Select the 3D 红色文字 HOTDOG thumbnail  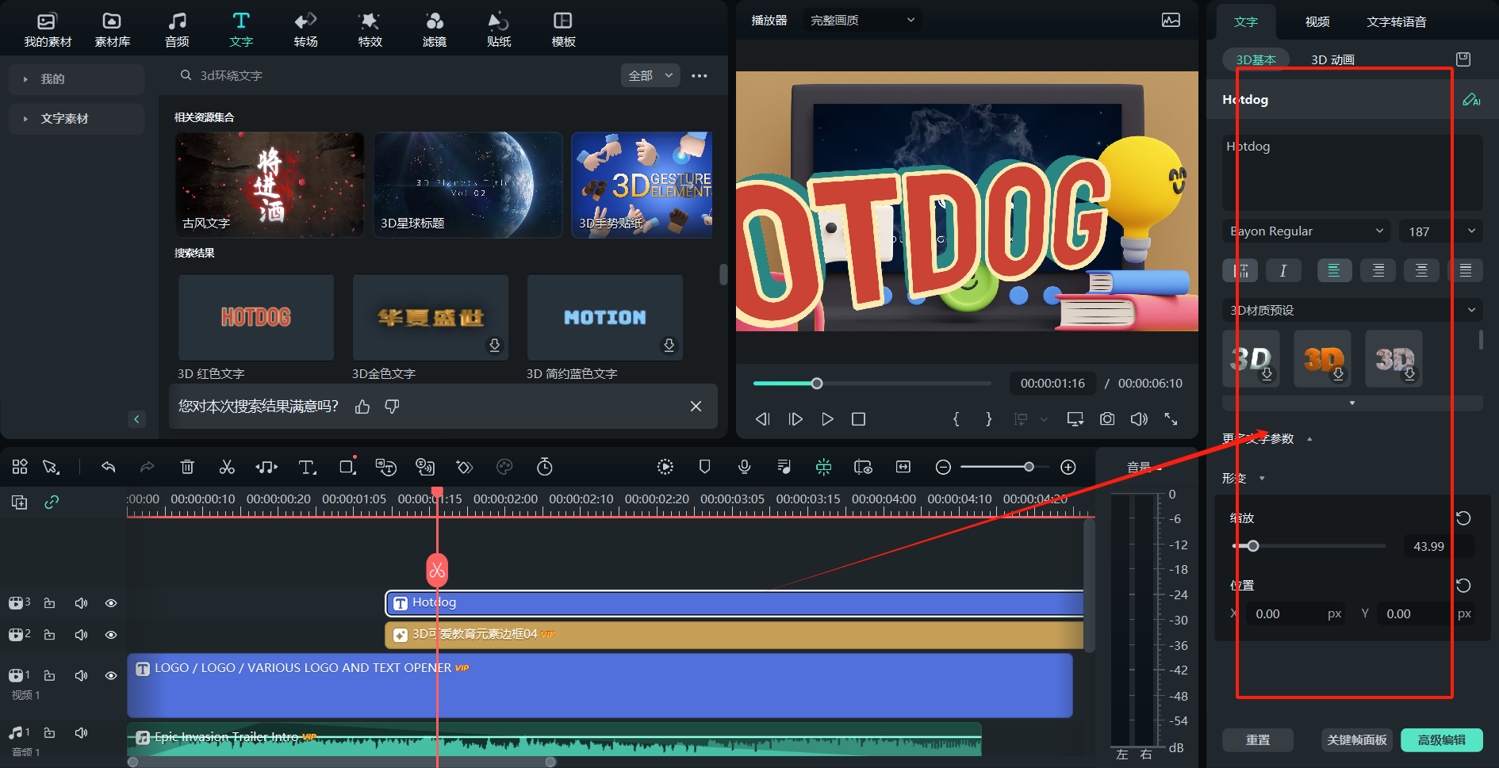pos(256,318)
